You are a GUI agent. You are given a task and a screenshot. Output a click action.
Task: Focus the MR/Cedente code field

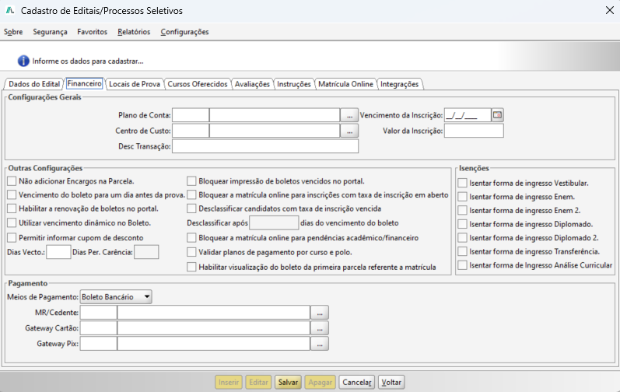click(99, 313)
